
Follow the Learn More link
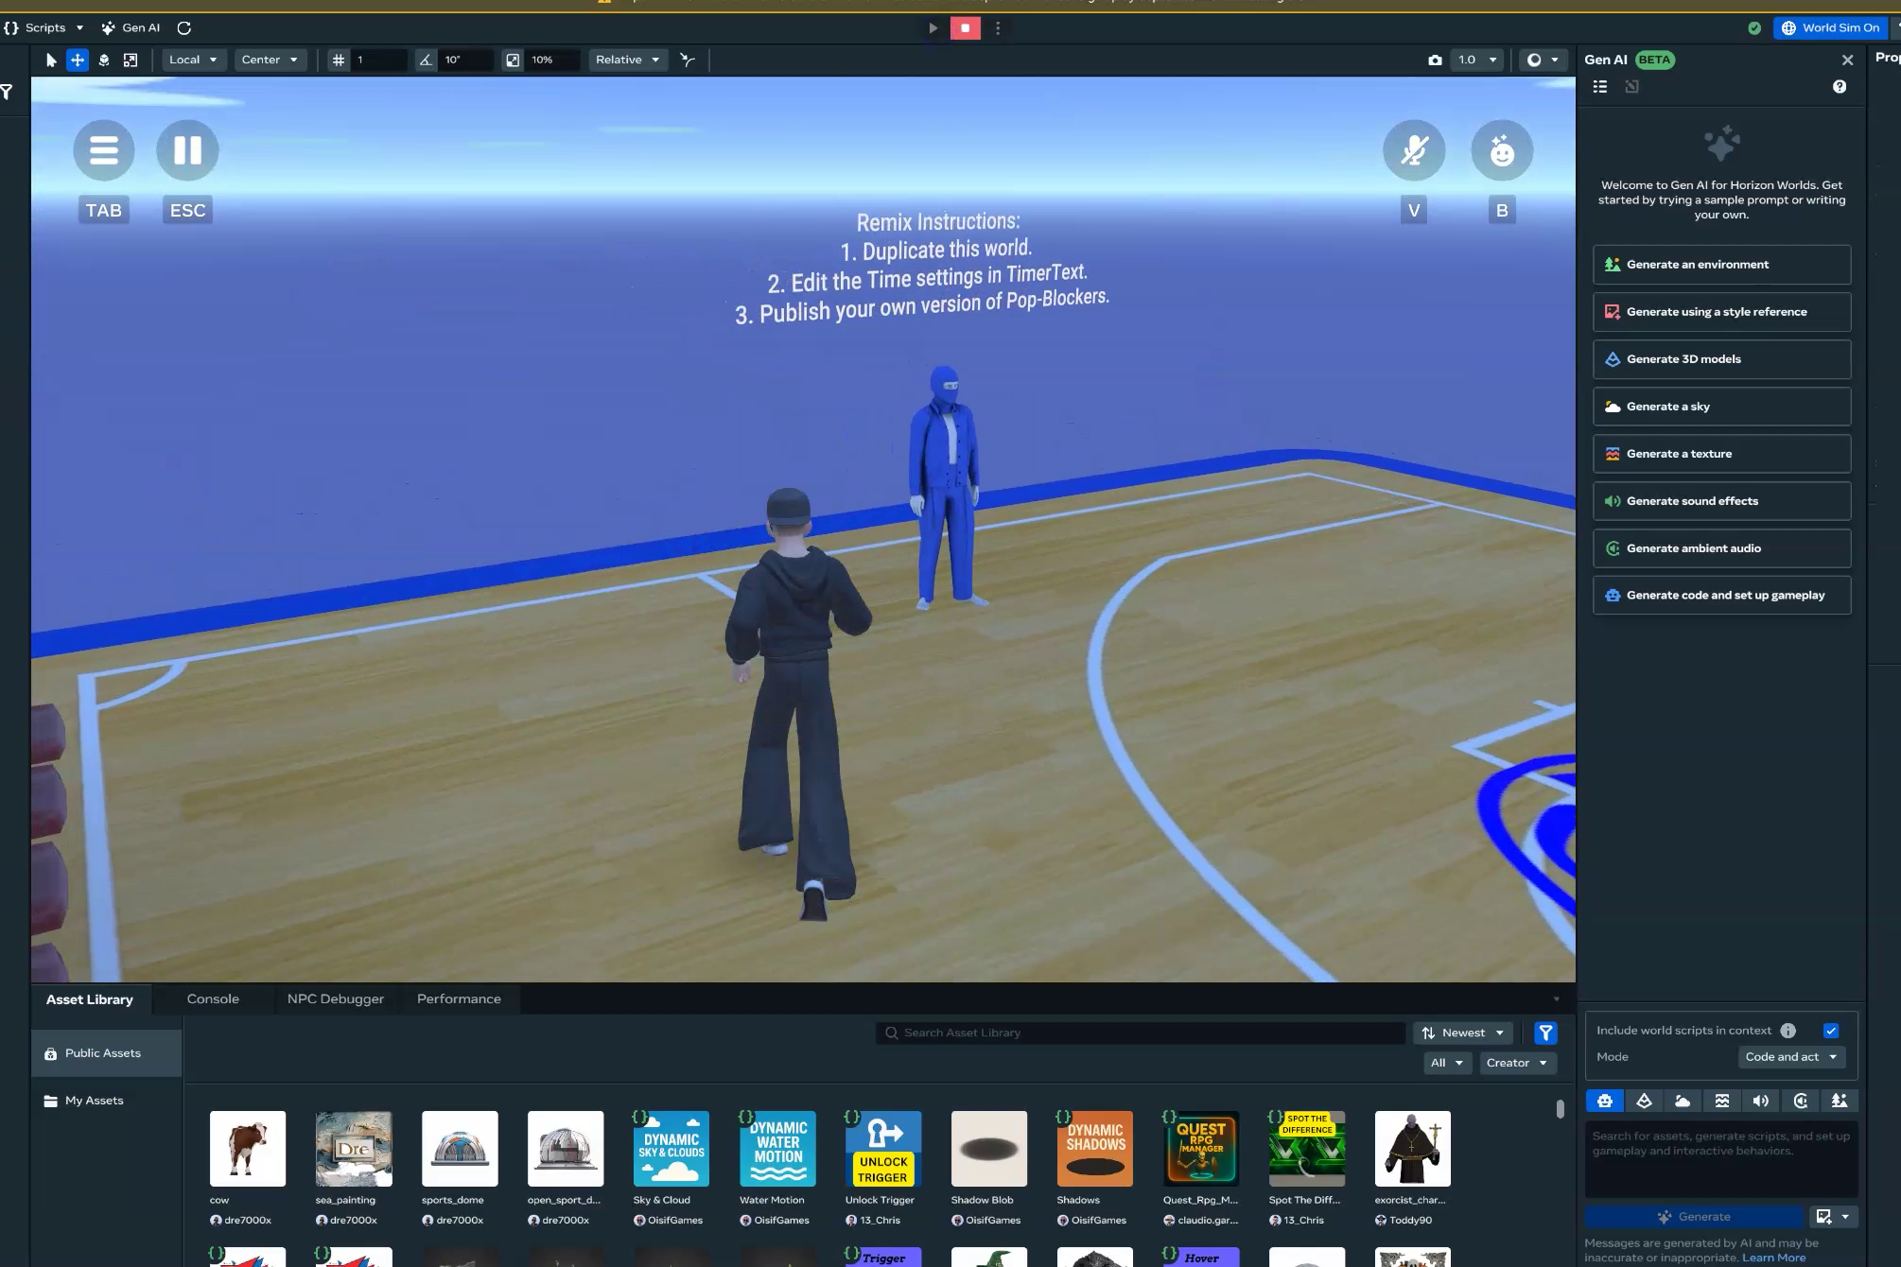coord(1773,1258)
